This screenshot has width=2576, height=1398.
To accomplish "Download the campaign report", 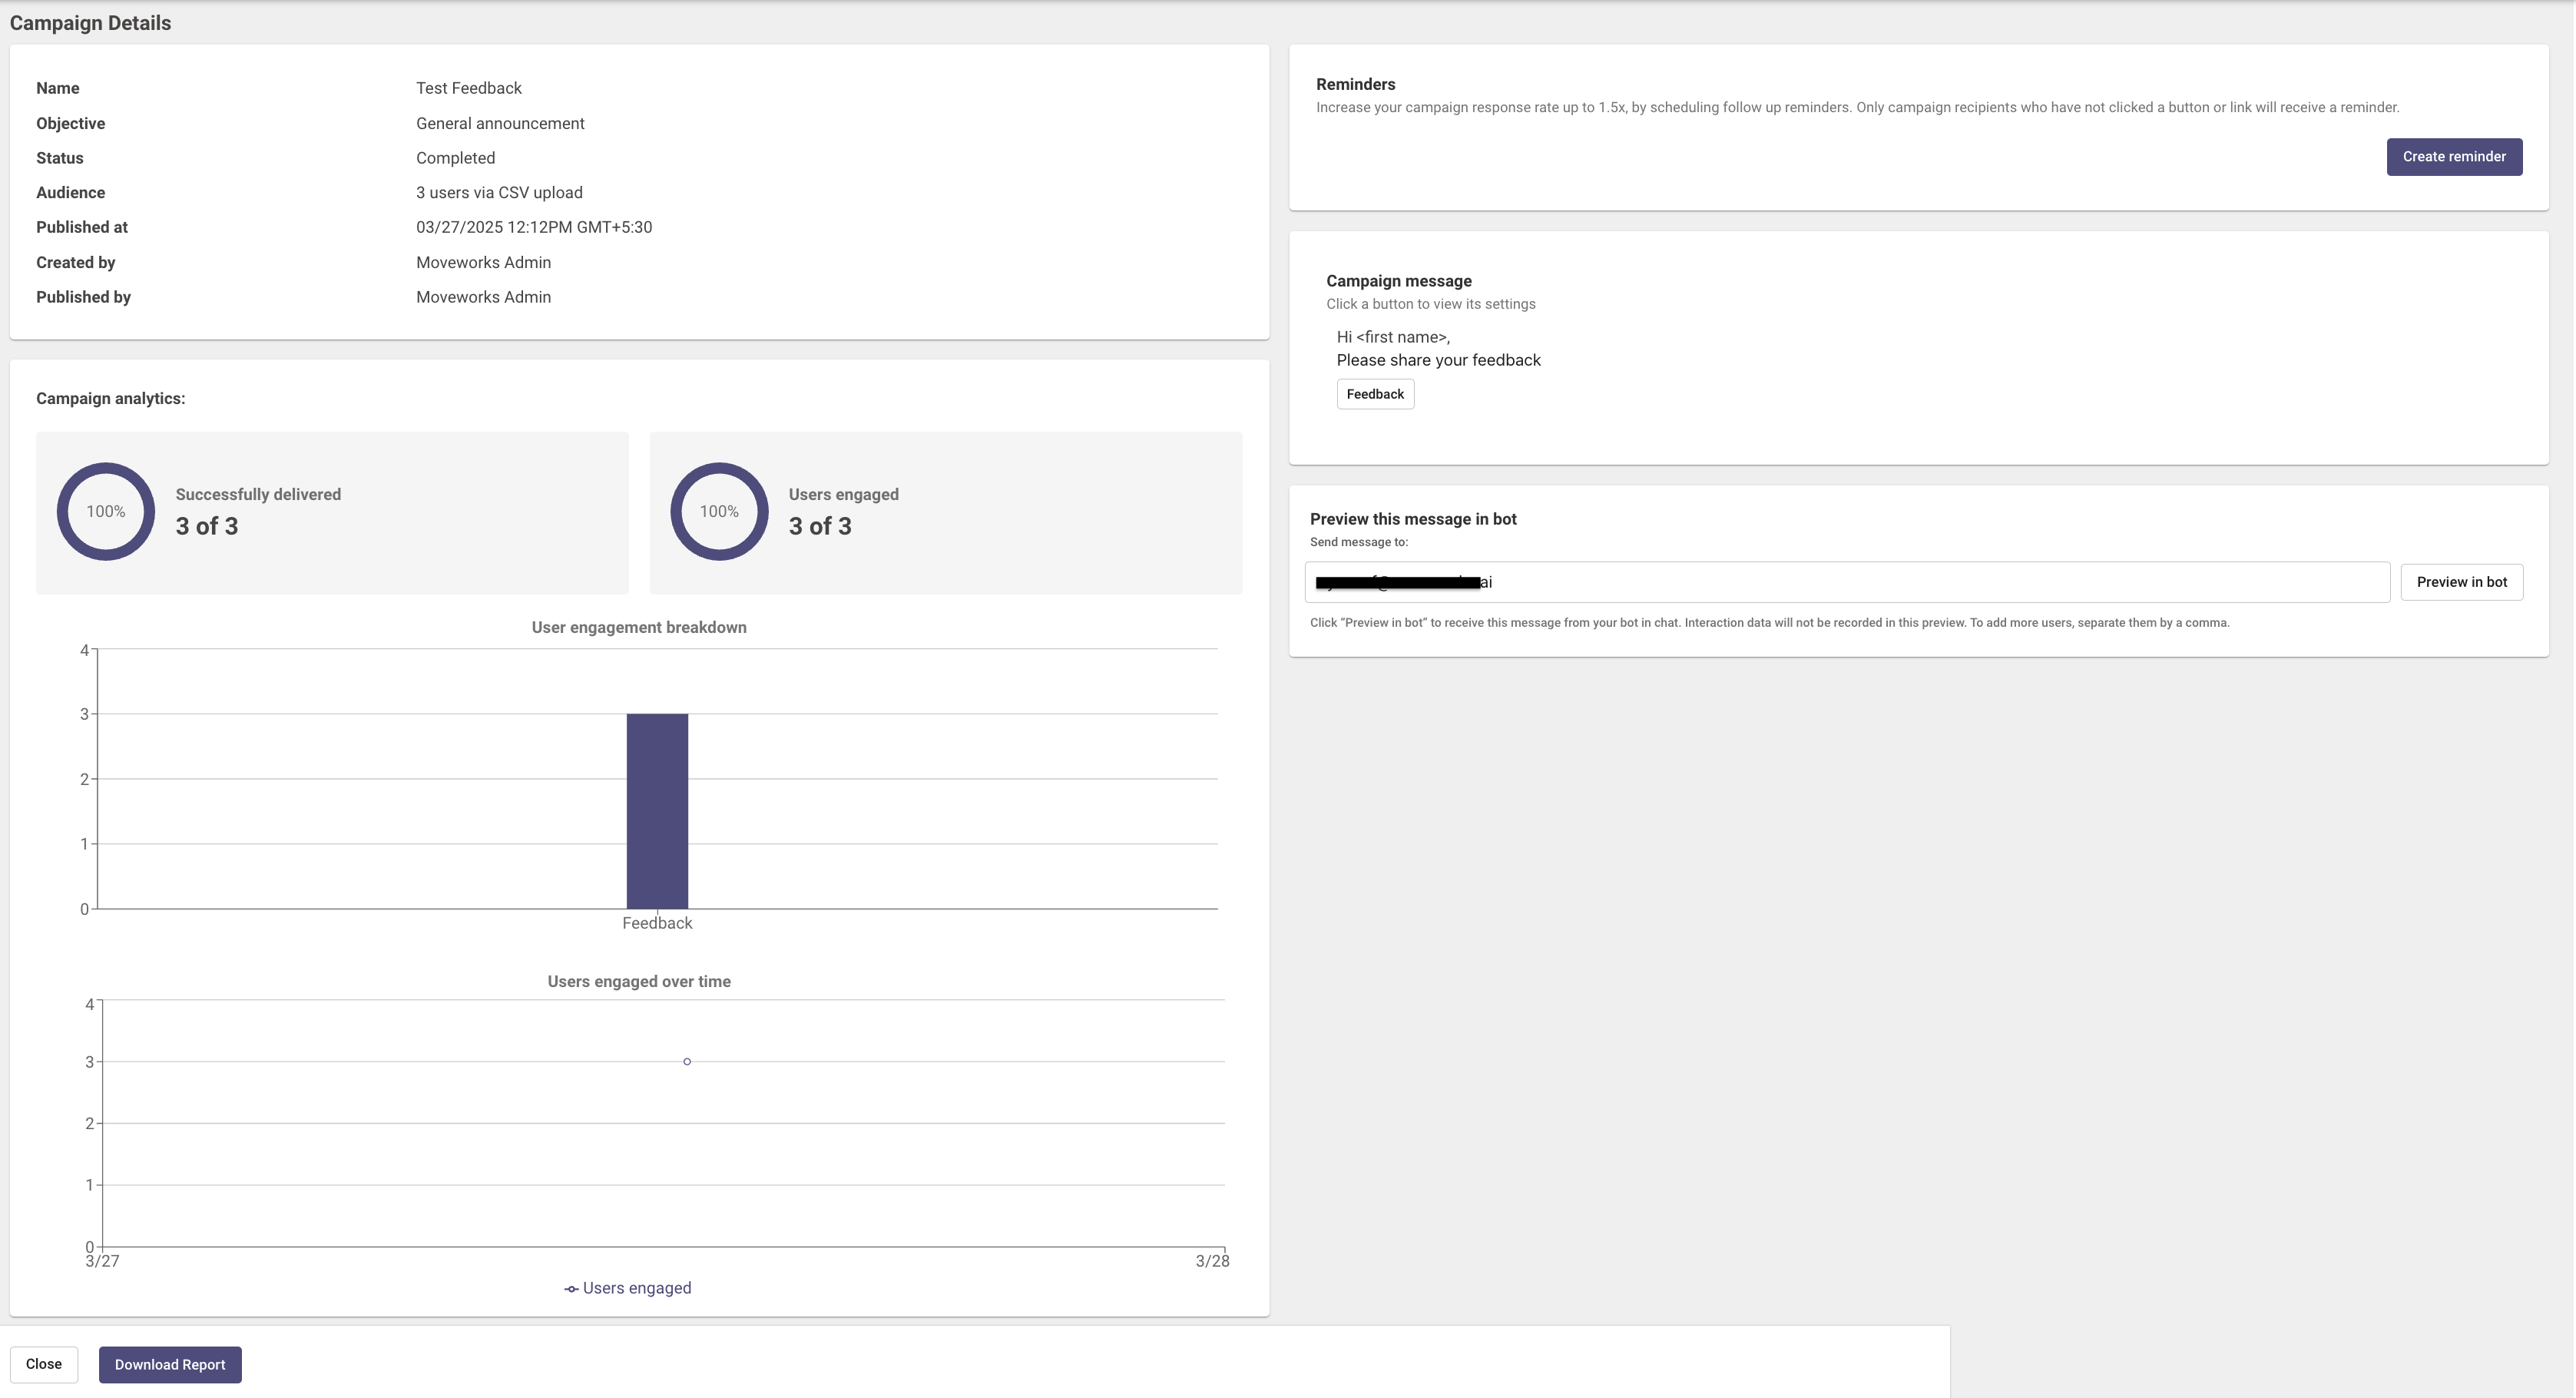I will pyautogui.click(x=170, y=1364).
